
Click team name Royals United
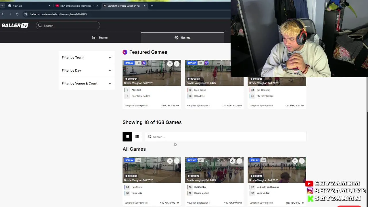coord(202,193)
